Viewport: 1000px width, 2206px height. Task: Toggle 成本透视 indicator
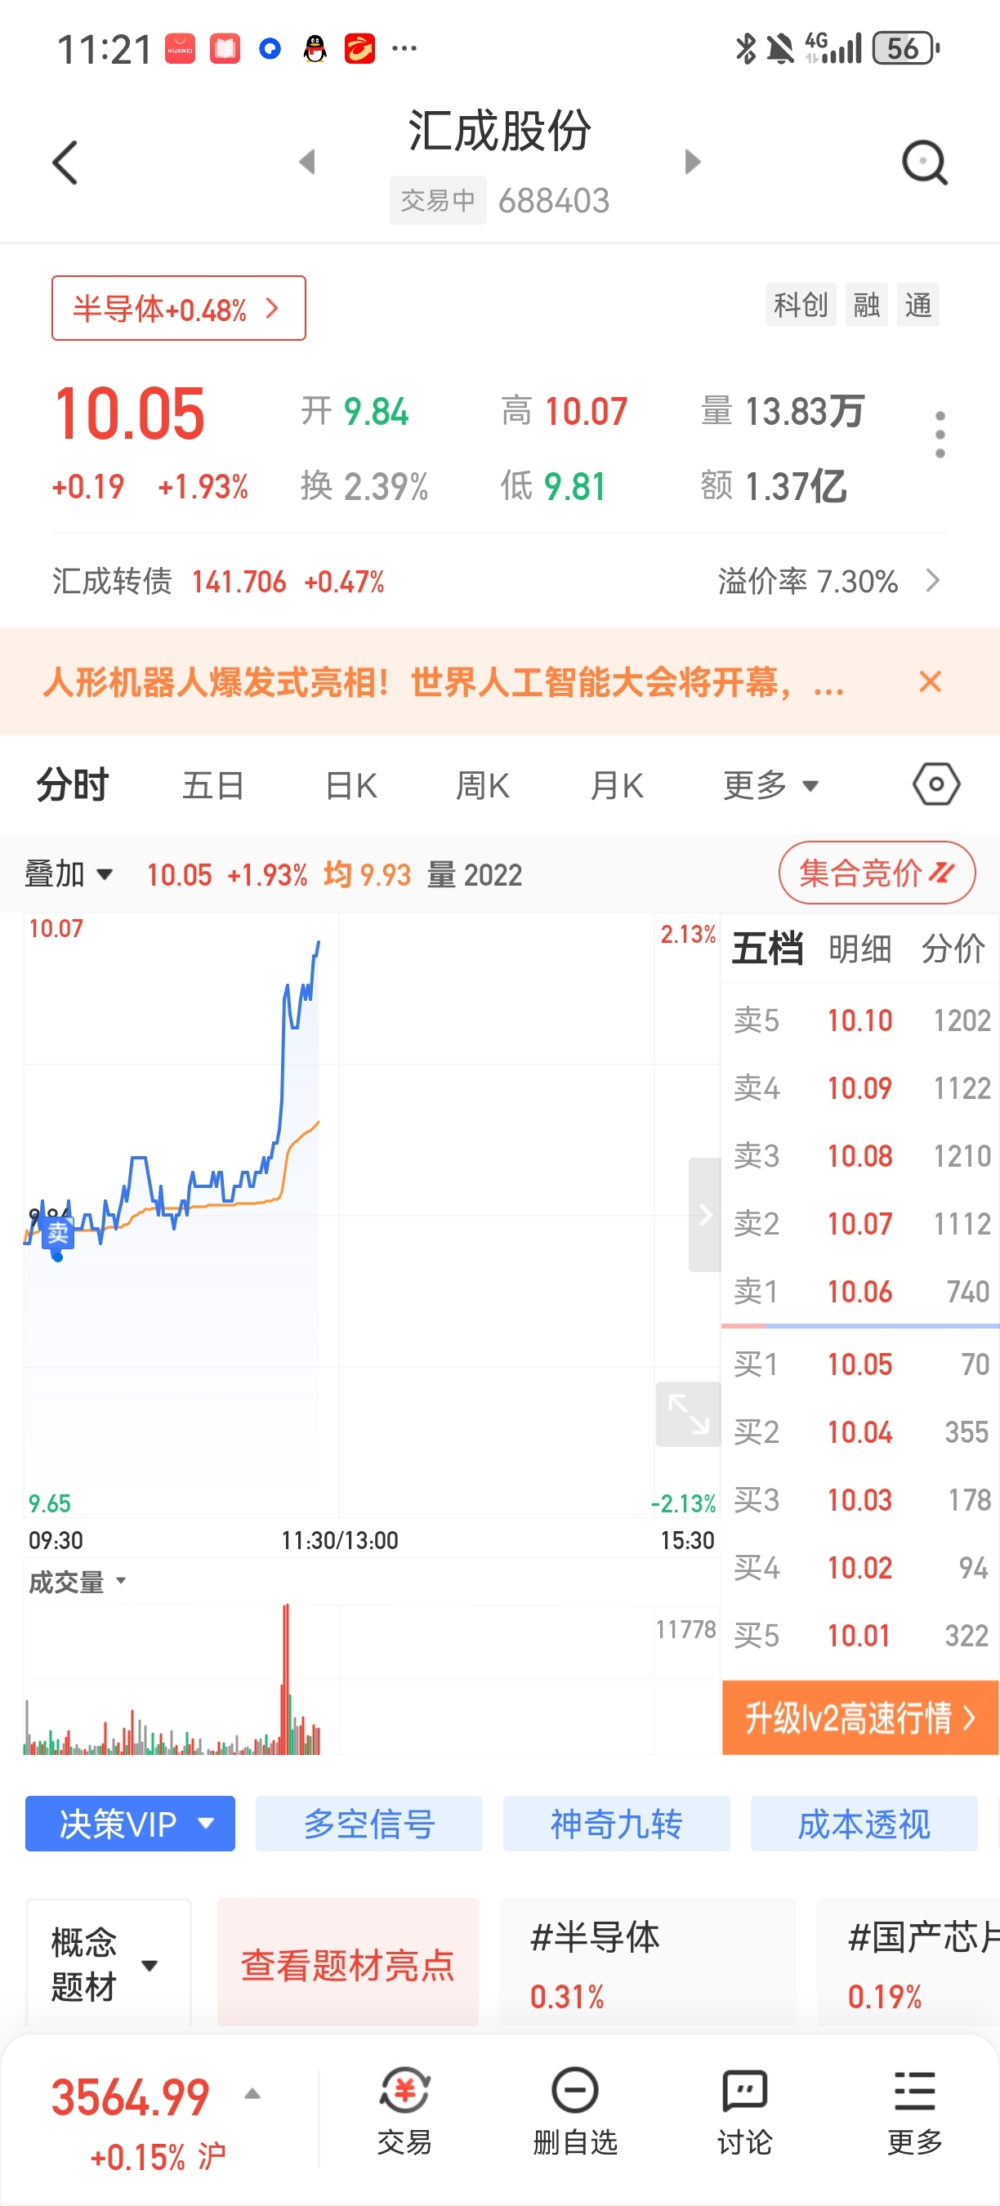864,1824
